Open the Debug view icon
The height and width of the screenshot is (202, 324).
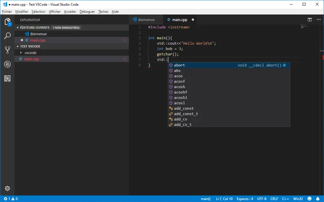(x=7, y=64)
